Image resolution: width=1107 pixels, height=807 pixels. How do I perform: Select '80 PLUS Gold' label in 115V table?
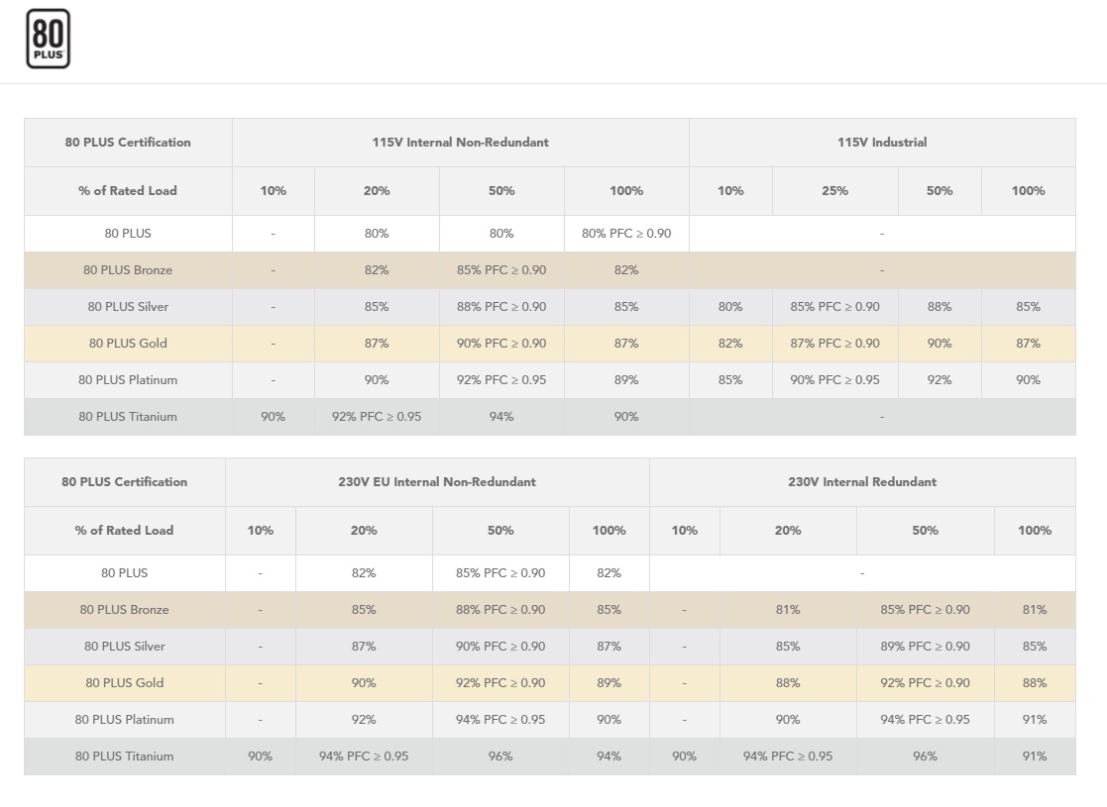tap(128, 344)
